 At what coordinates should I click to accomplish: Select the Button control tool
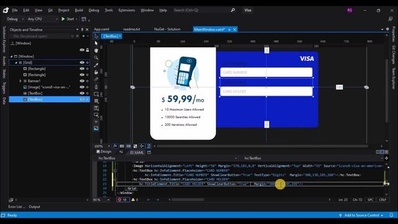point(96,115)
